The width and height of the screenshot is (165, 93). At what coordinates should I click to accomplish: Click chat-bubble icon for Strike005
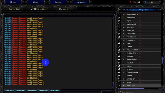[x=119, y=69]
